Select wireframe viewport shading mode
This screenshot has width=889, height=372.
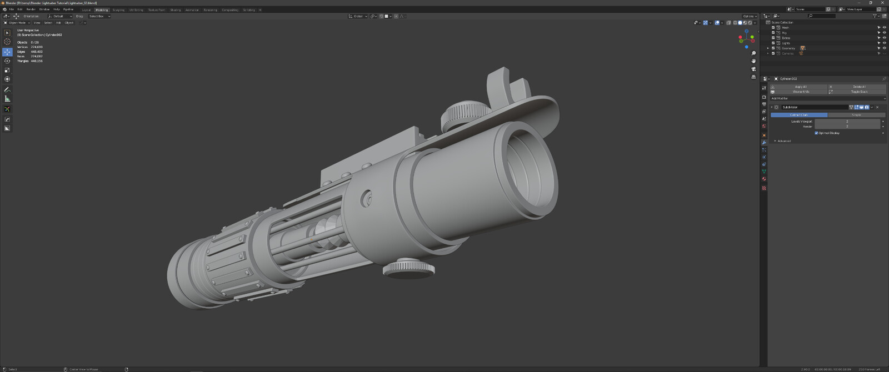735,23
